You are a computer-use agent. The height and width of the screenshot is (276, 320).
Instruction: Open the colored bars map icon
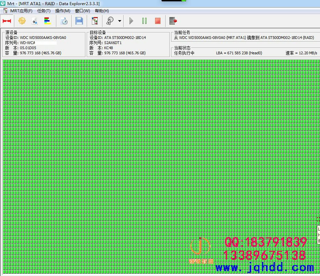point(47,21)
